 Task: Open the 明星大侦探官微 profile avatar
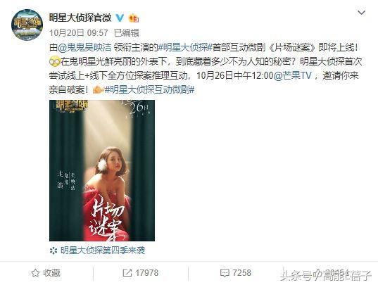[27, 25]
